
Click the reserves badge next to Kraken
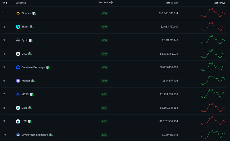pyautogui.click(x=33, y=81)
